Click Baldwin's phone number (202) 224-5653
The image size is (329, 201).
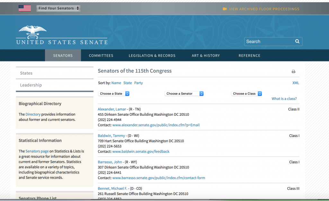110,146
